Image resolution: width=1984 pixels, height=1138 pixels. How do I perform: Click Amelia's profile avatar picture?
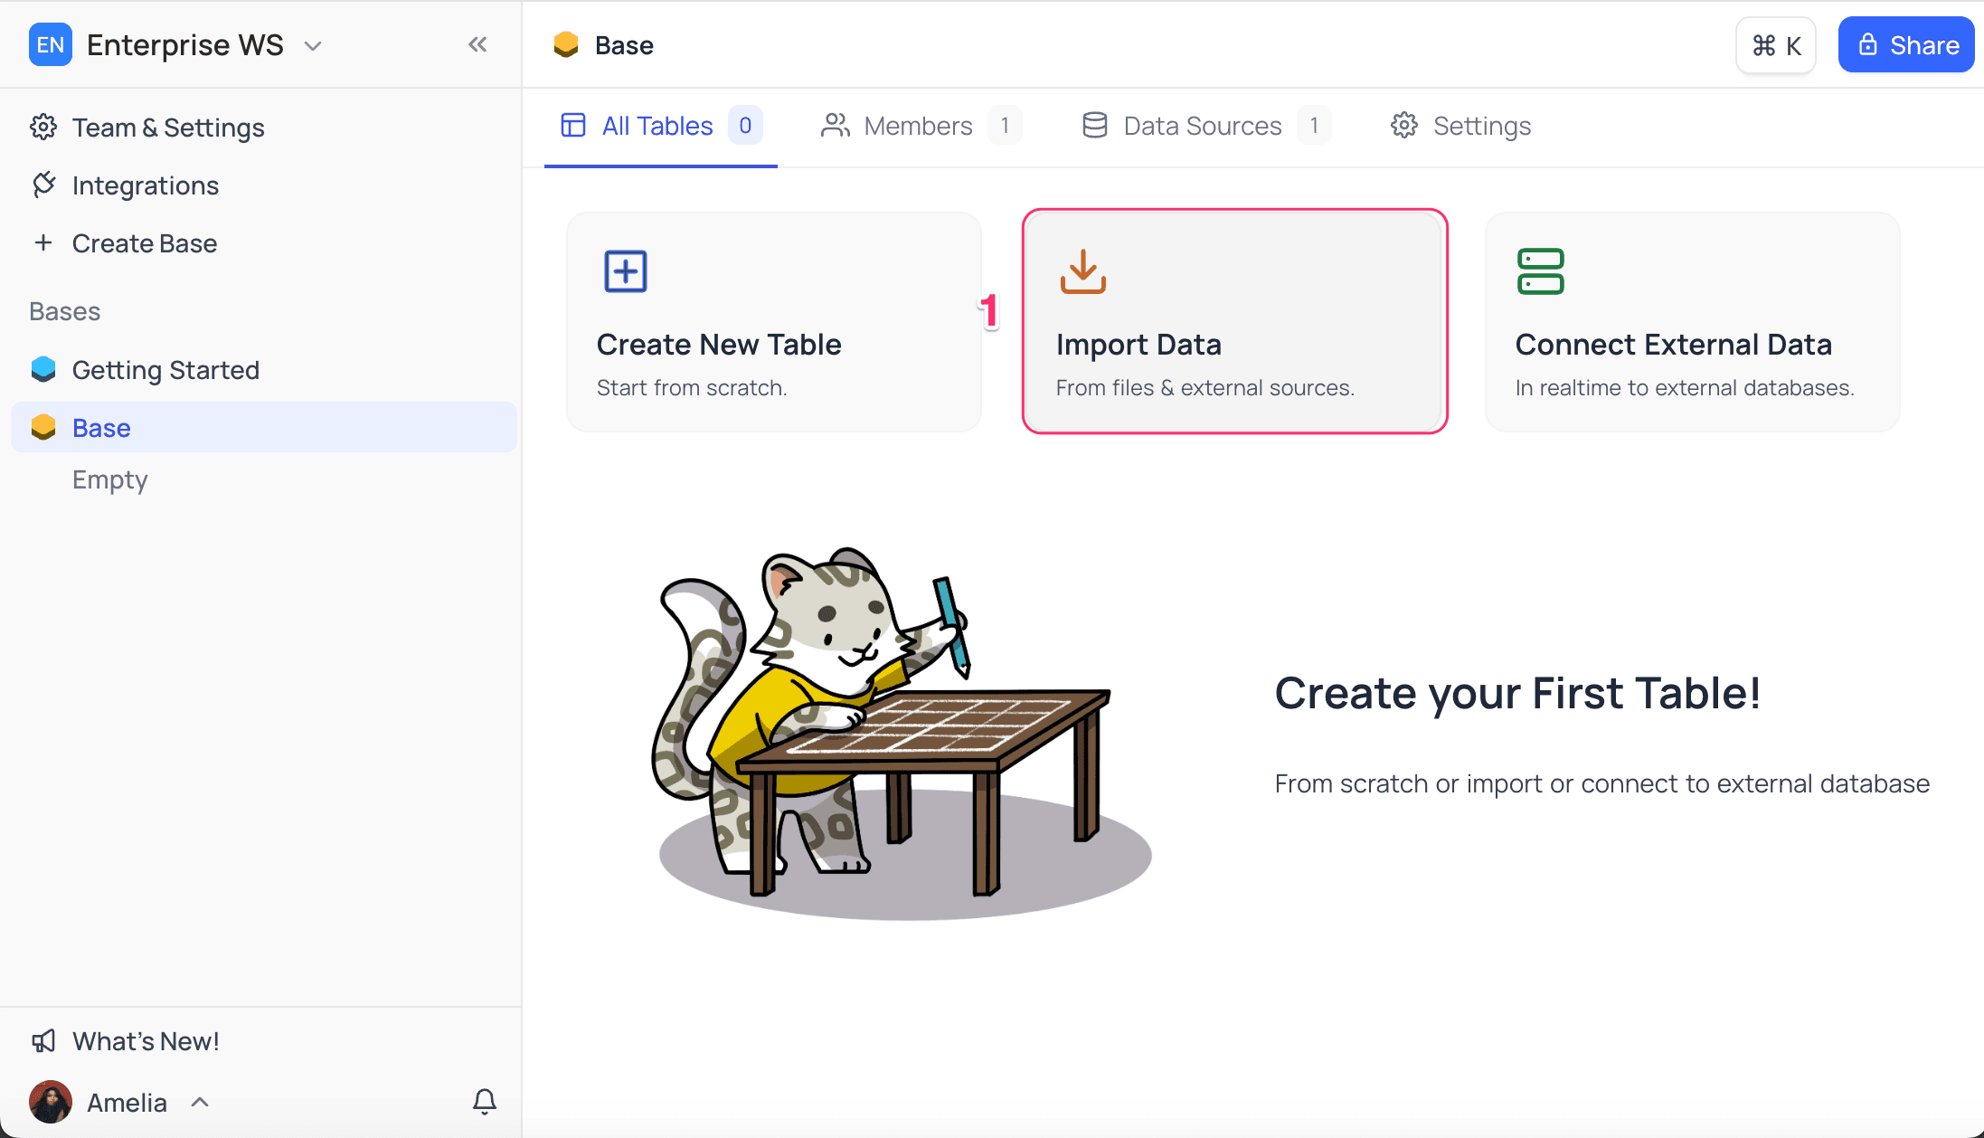click(x=51, y=1102)
